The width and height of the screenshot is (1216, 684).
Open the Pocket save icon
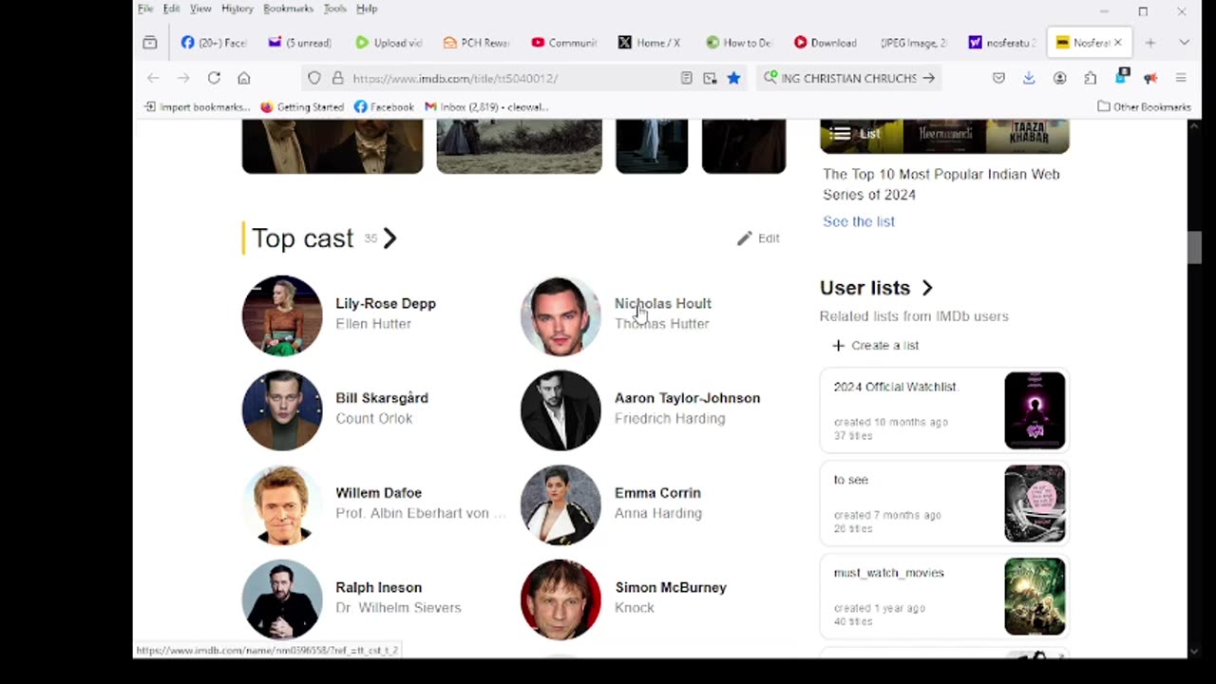[x=998, y=78]
